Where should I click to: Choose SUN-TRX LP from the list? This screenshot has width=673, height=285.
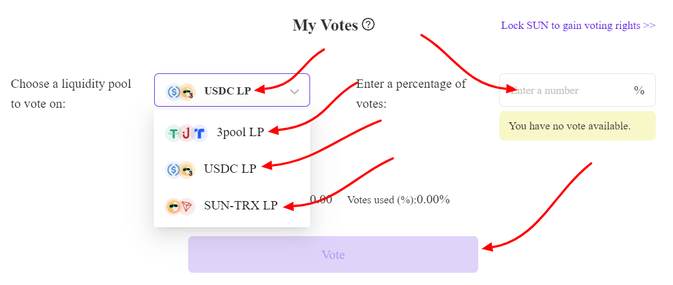tap(232, 206)
